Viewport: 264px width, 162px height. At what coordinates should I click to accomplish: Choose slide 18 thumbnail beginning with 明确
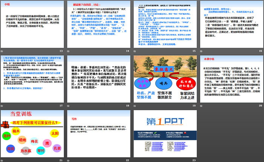99,79
